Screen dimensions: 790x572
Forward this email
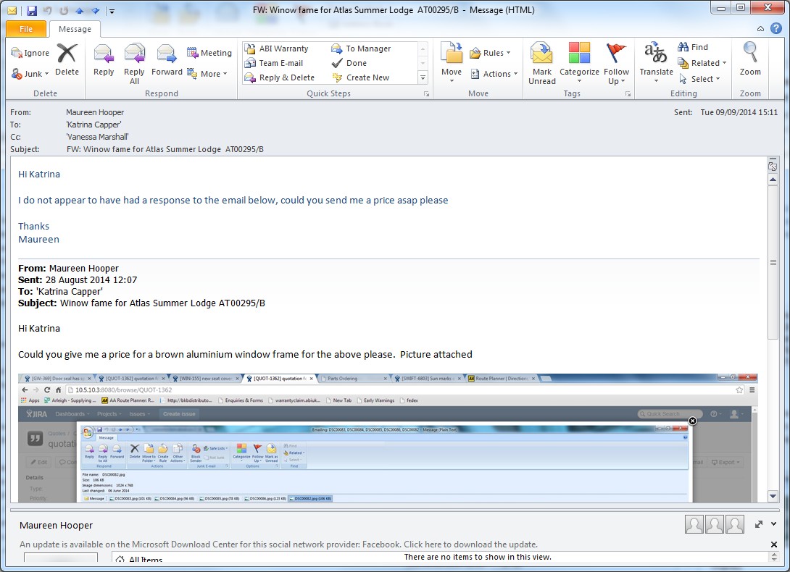tap(167, 59)
